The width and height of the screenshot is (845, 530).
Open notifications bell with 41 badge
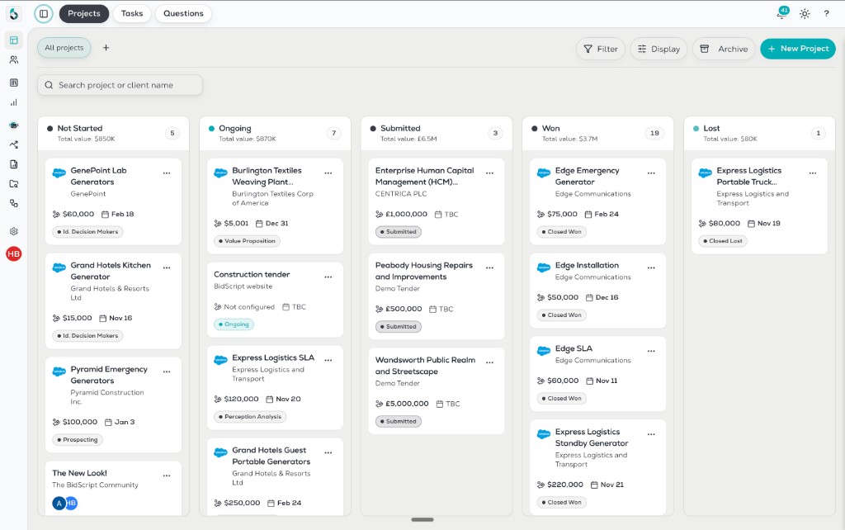[x=782, y=13]
